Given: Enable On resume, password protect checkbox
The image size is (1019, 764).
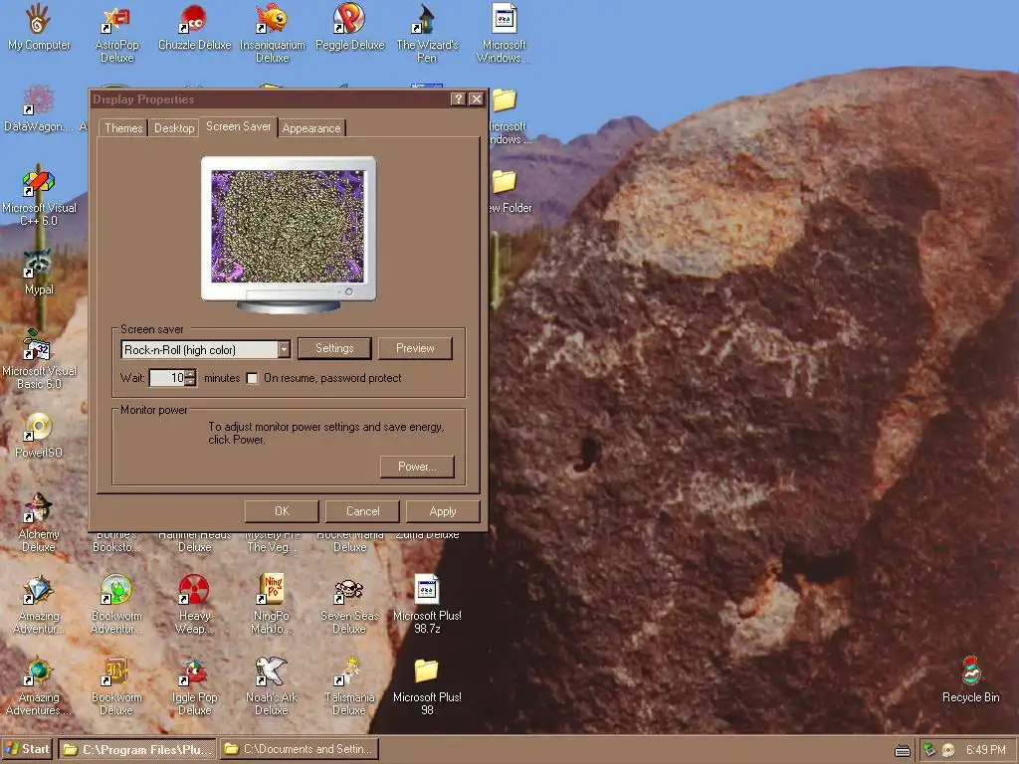Looking at the screenshot, I should pos(252,378).
